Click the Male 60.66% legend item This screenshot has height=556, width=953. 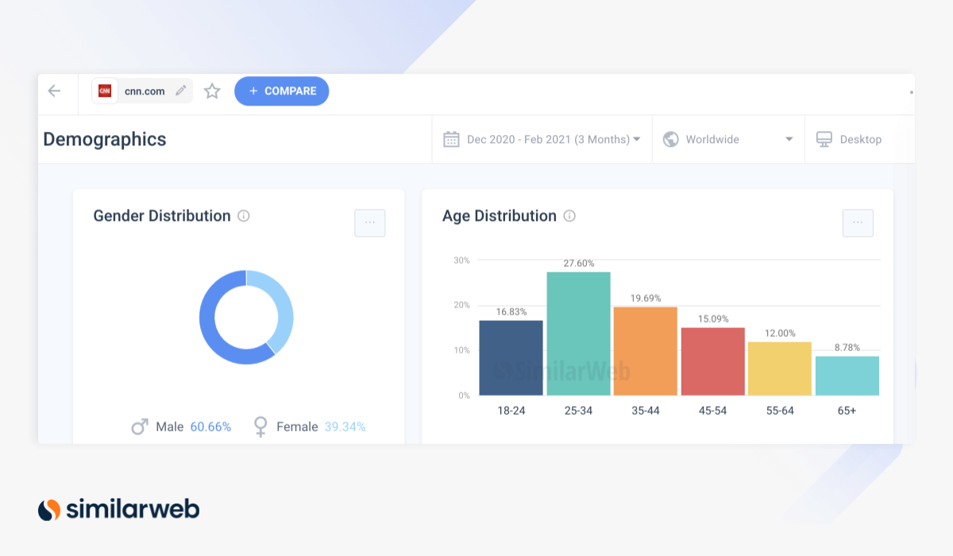[182, 427]
